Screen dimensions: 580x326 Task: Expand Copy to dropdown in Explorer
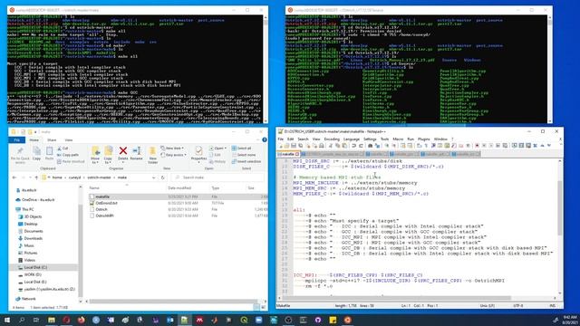[108, 160]
